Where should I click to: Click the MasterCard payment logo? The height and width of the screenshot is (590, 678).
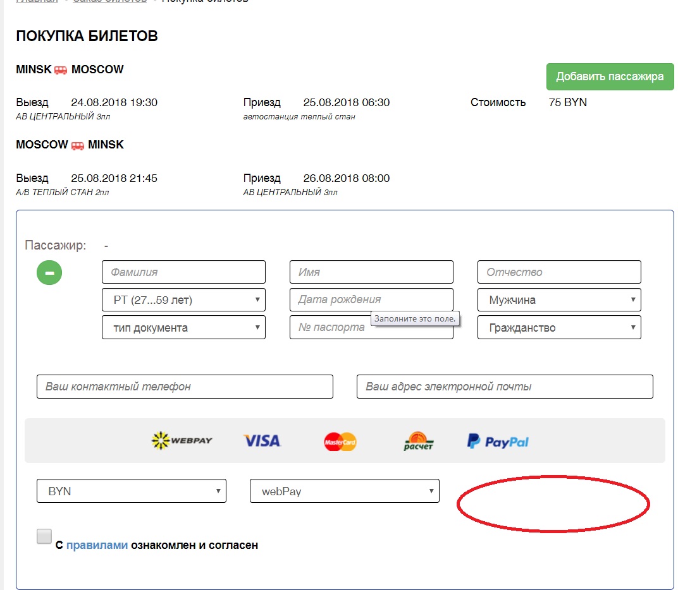click(340, 442)
